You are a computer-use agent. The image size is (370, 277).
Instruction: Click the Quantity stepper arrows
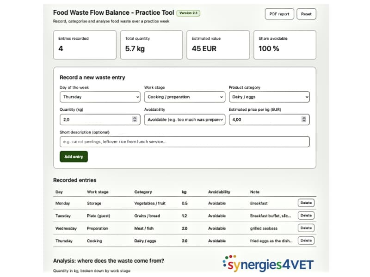135,119
